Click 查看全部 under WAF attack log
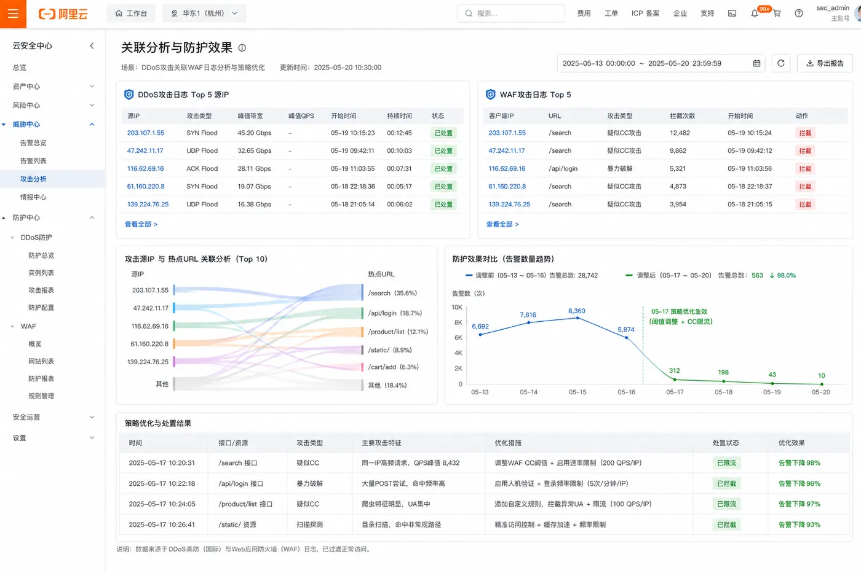Image resolution: width=861 pixels, height=573 pixels. pyautogui.click(x=502, y=224)
